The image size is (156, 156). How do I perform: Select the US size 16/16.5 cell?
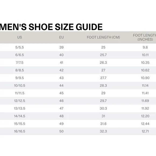(20, 131)
